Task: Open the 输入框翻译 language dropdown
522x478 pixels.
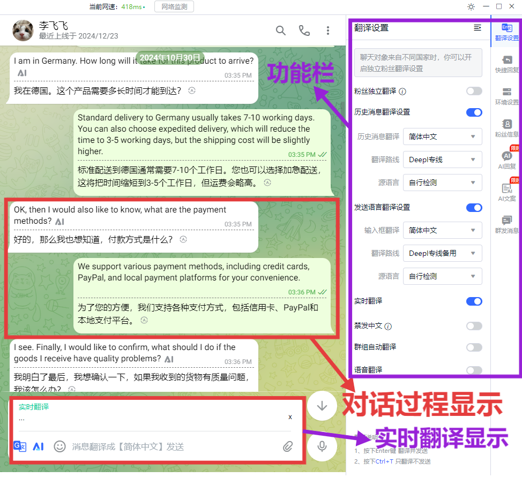Action: click(x=442, y=230)
